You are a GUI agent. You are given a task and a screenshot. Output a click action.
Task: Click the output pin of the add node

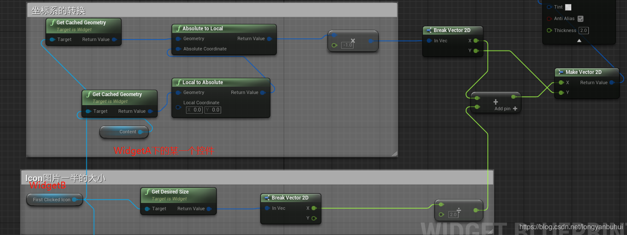(x=513, y=97)
